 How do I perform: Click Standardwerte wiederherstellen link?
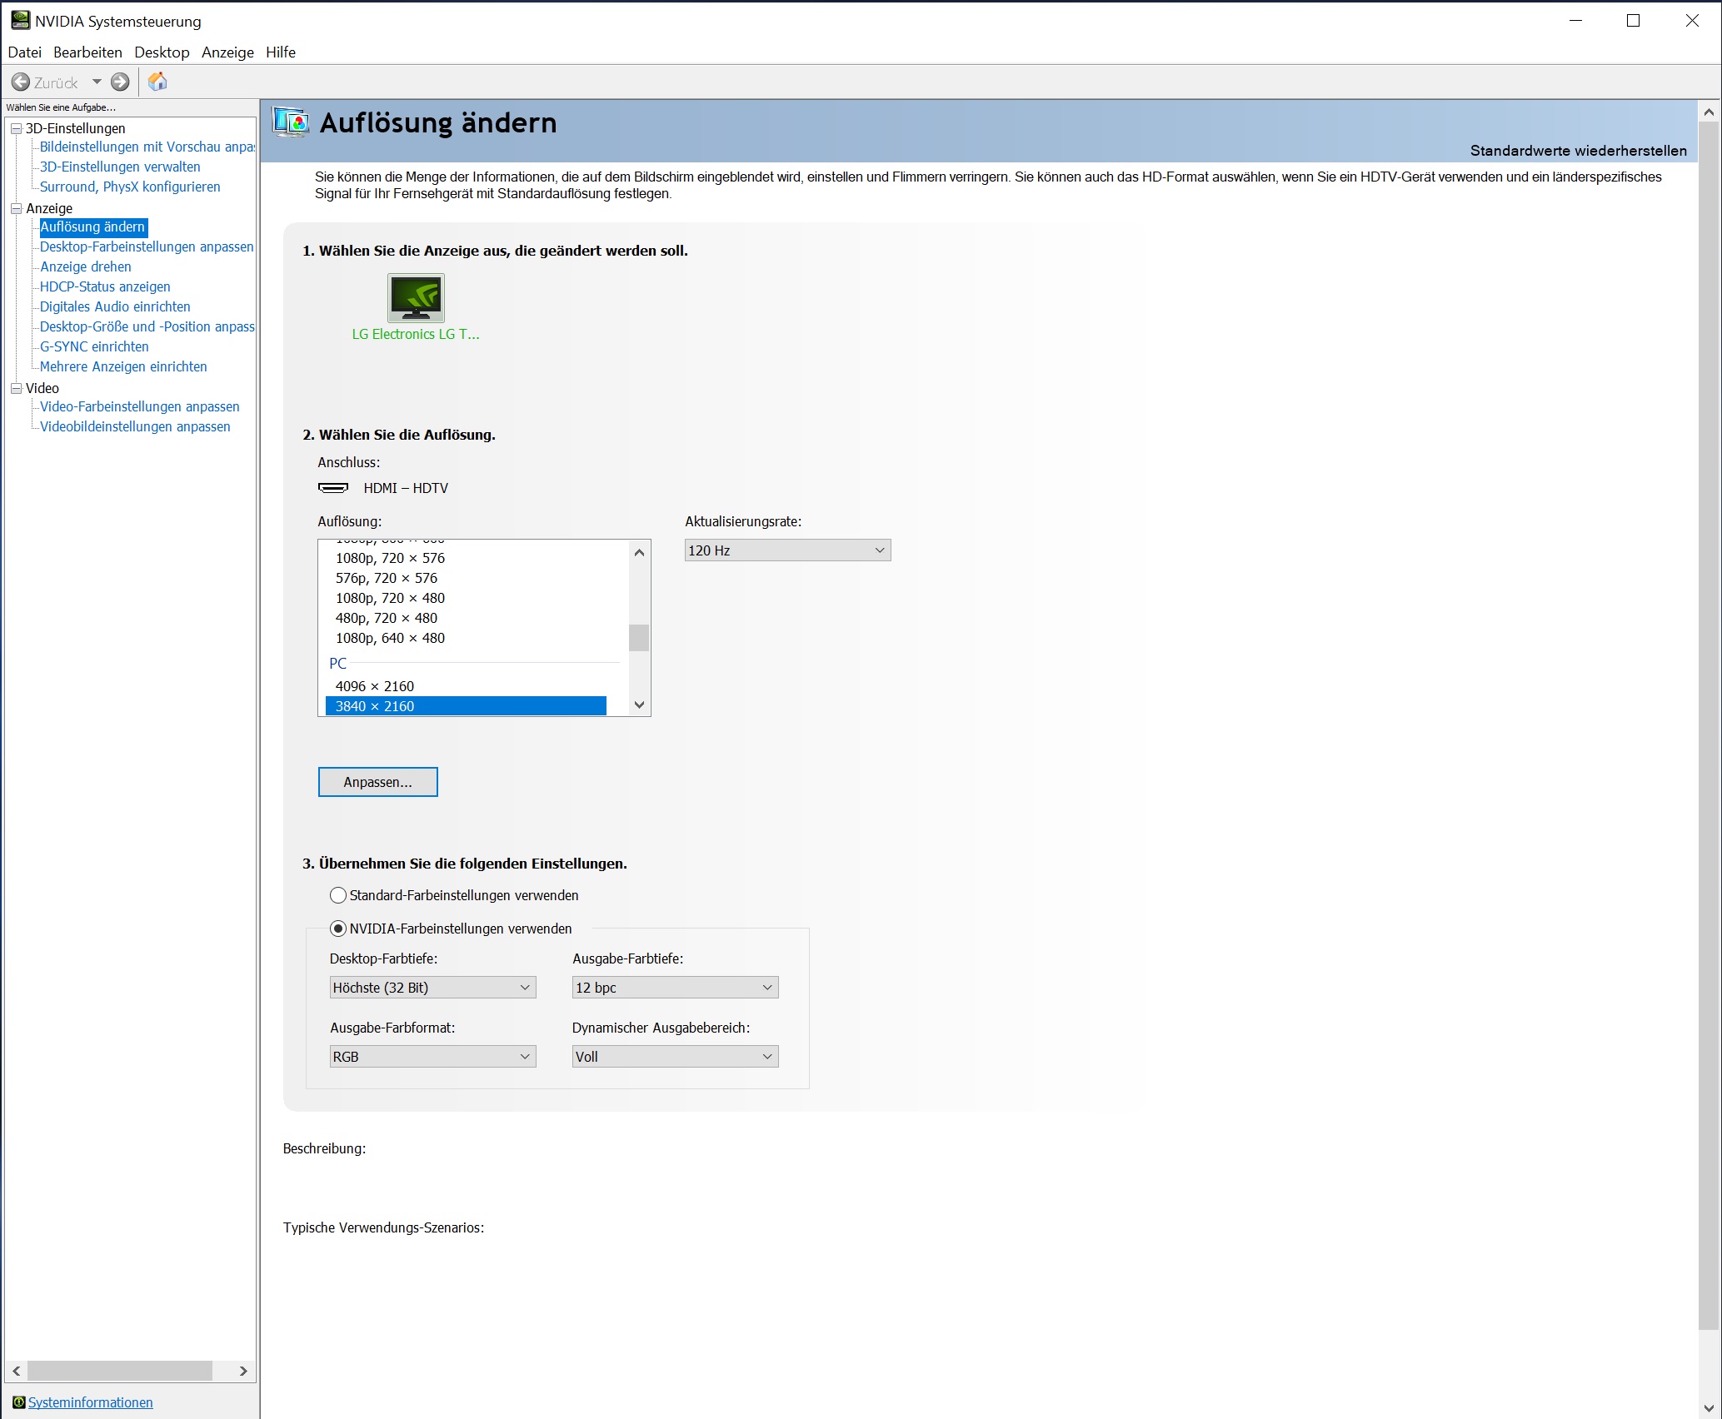pyautogui.click(x=1578, y=151)
